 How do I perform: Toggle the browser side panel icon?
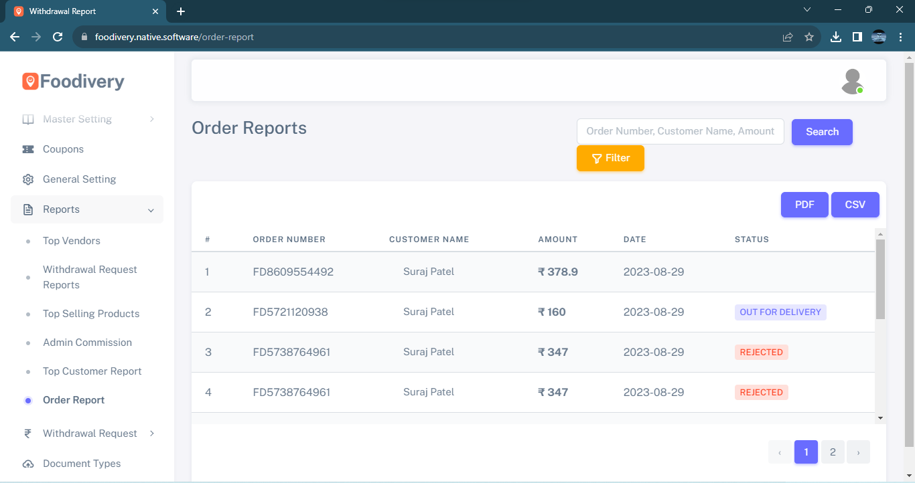(857, 37)
